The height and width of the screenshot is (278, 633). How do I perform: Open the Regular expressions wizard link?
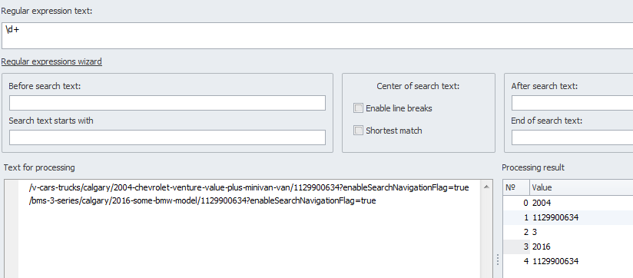tap(51, 61)
